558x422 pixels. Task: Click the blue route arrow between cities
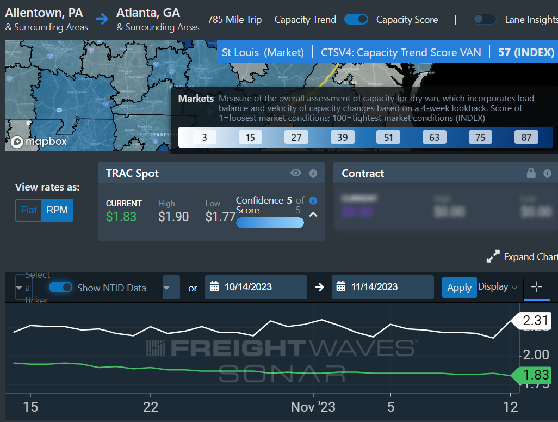tap(102, 19)
